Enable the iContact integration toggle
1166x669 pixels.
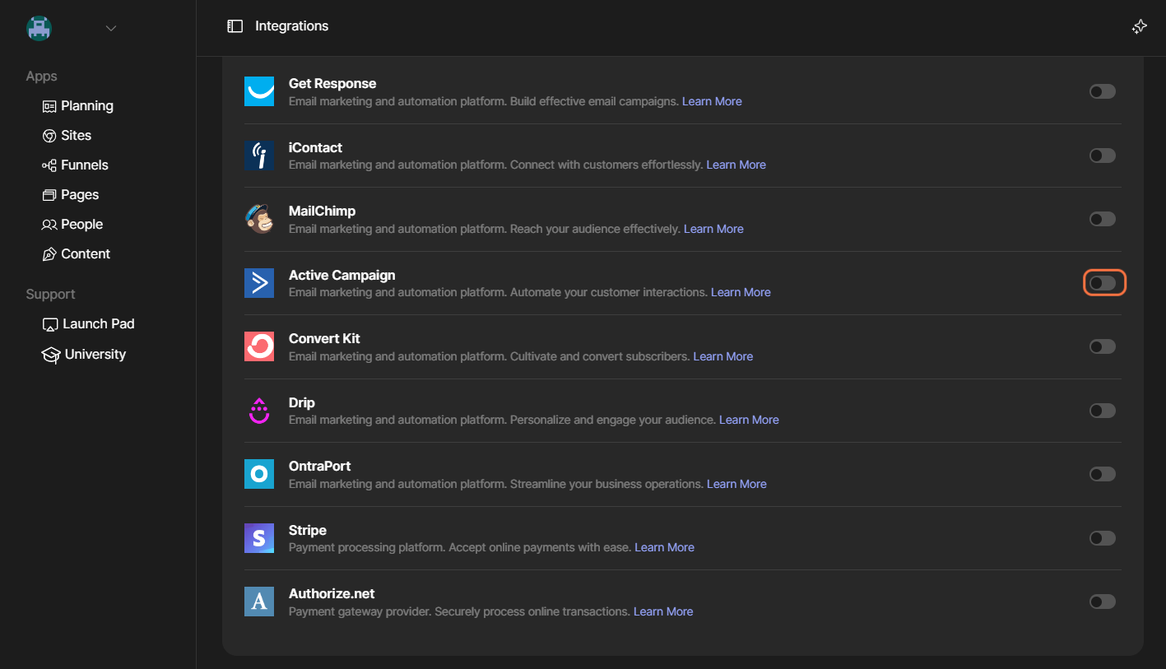click(x=1103, y=156)
